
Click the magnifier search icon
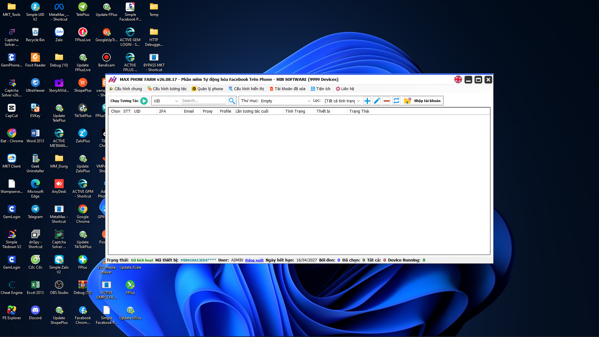(231, 101)
